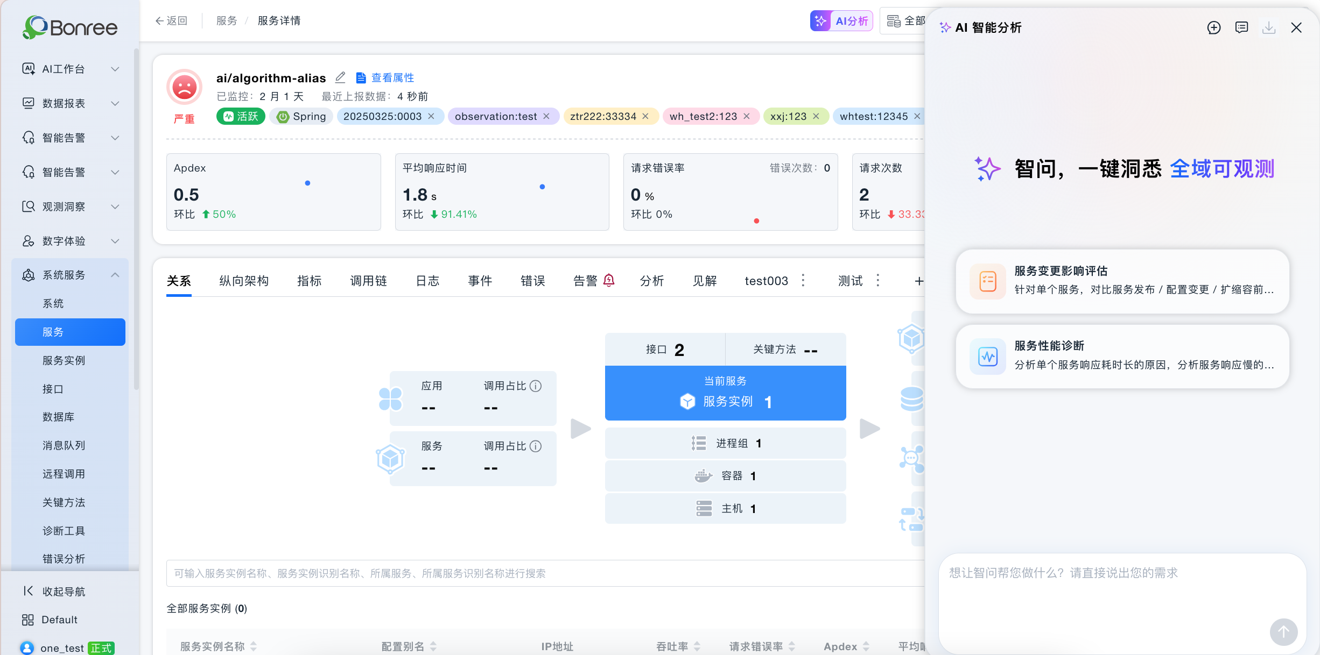Open the chat history icon in AI panel
The width and height of the screenshot is (1320, 655).
1241,27
